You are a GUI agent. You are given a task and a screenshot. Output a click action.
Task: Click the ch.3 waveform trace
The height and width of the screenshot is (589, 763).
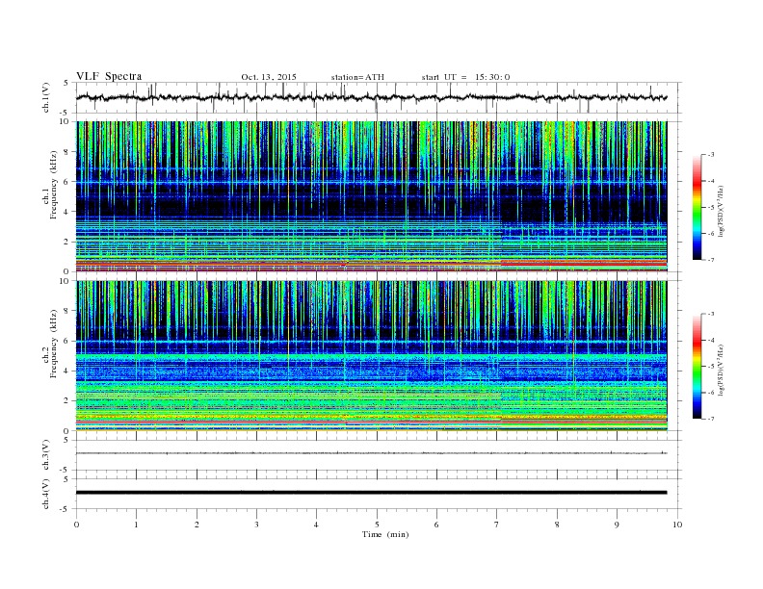371,453
